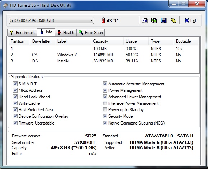This screenshot has width=208, height=169.
Task: Select the Windows 7 partition row
Action: pos(104,55)
